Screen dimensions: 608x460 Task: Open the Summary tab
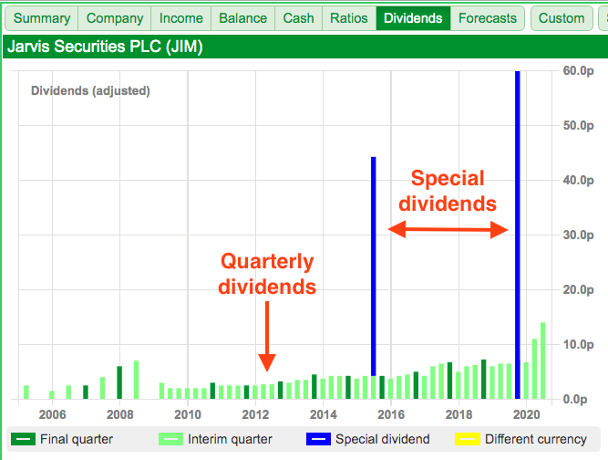(42, 18)
